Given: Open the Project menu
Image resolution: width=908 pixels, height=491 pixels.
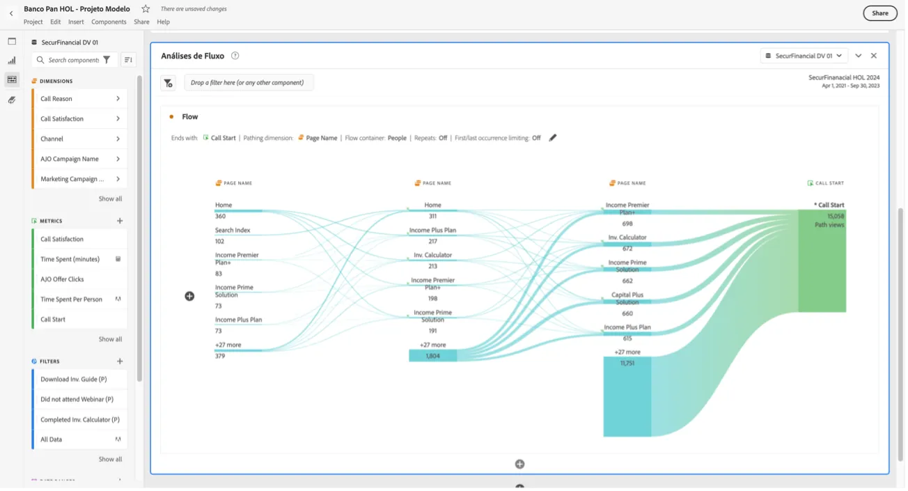Looking at the screenshot, I should click(x=33, y=22).
